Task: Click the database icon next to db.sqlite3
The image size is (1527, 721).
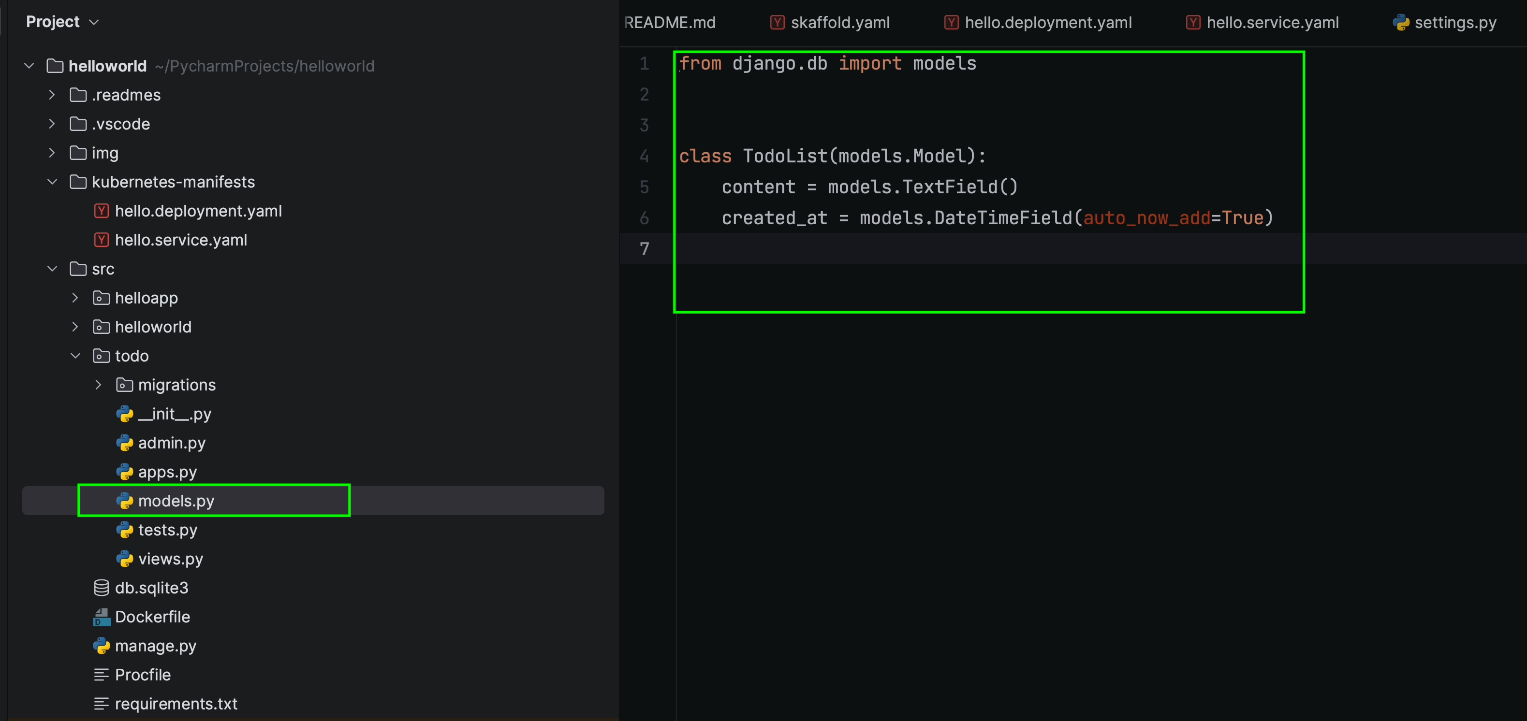Action: (102, 587)
